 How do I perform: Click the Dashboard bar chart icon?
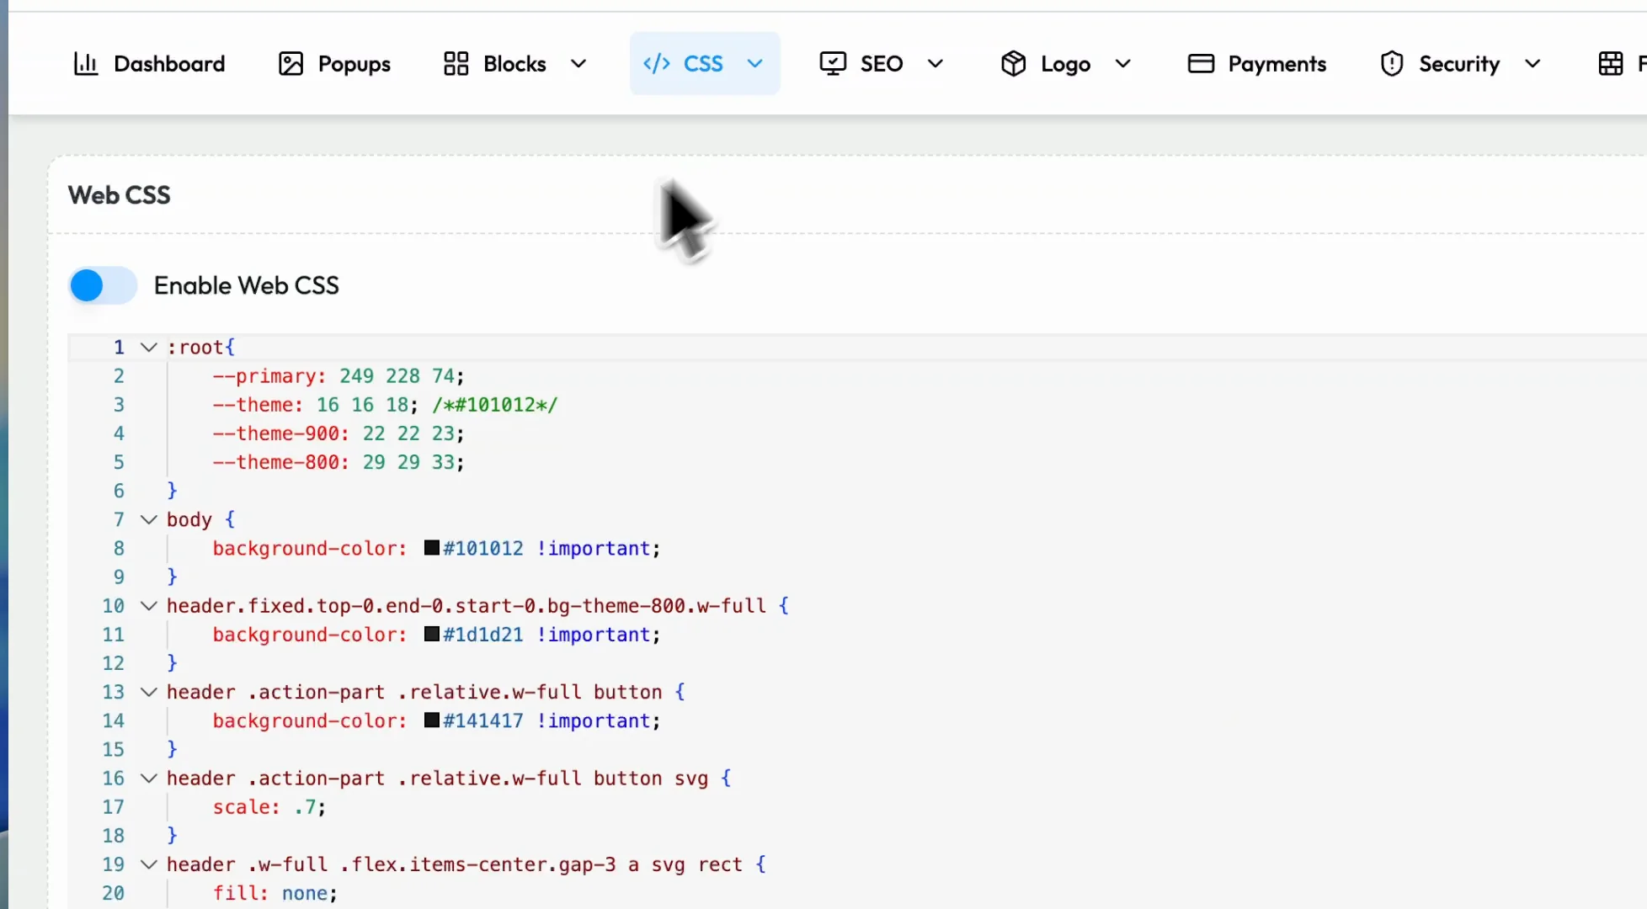pos(86,64)
